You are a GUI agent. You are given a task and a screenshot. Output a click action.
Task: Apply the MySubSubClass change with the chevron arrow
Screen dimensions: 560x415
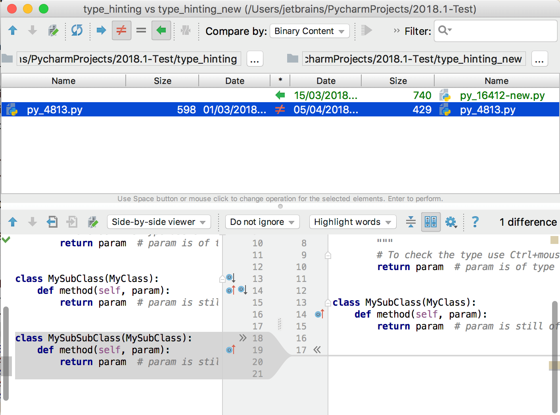click(x=243, y=338)
